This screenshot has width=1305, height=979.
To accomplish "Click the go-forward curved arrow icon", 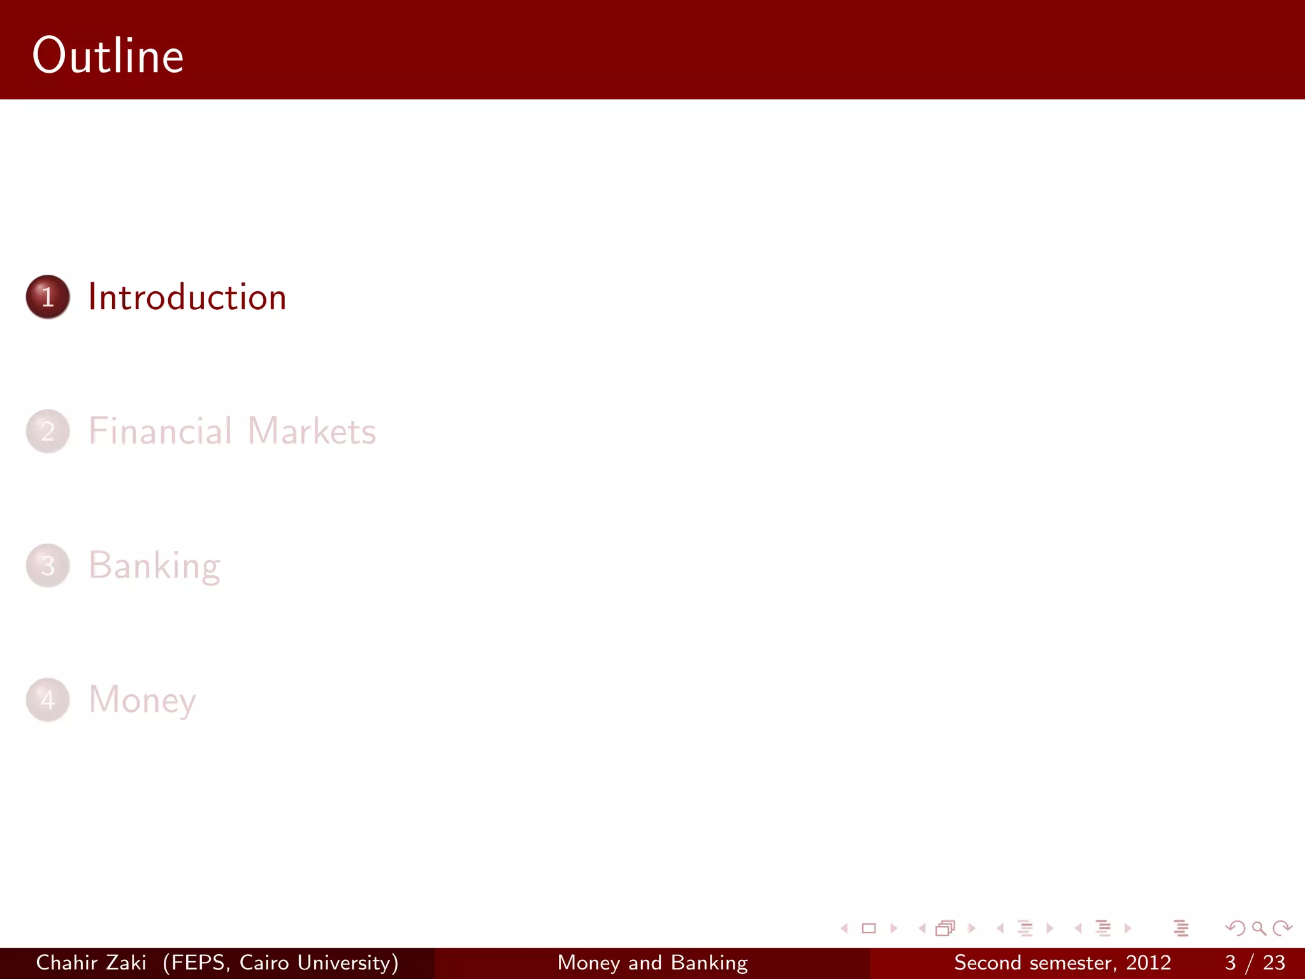I will pyautogui.click(x=1282, y=929).
